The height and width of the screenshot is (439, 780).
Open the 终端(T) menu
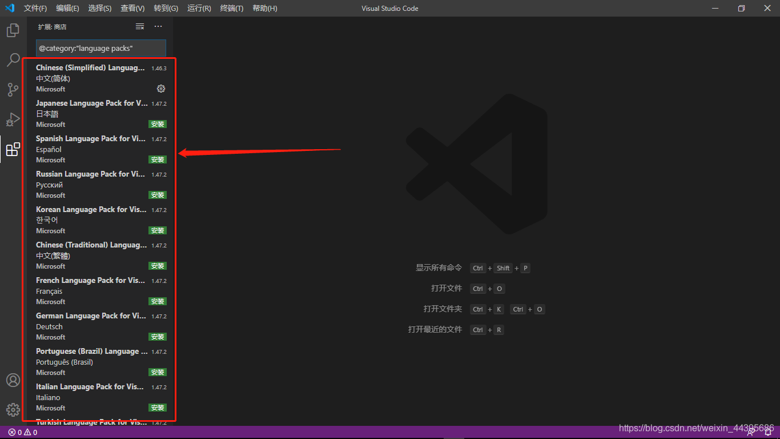coord(232,8)
